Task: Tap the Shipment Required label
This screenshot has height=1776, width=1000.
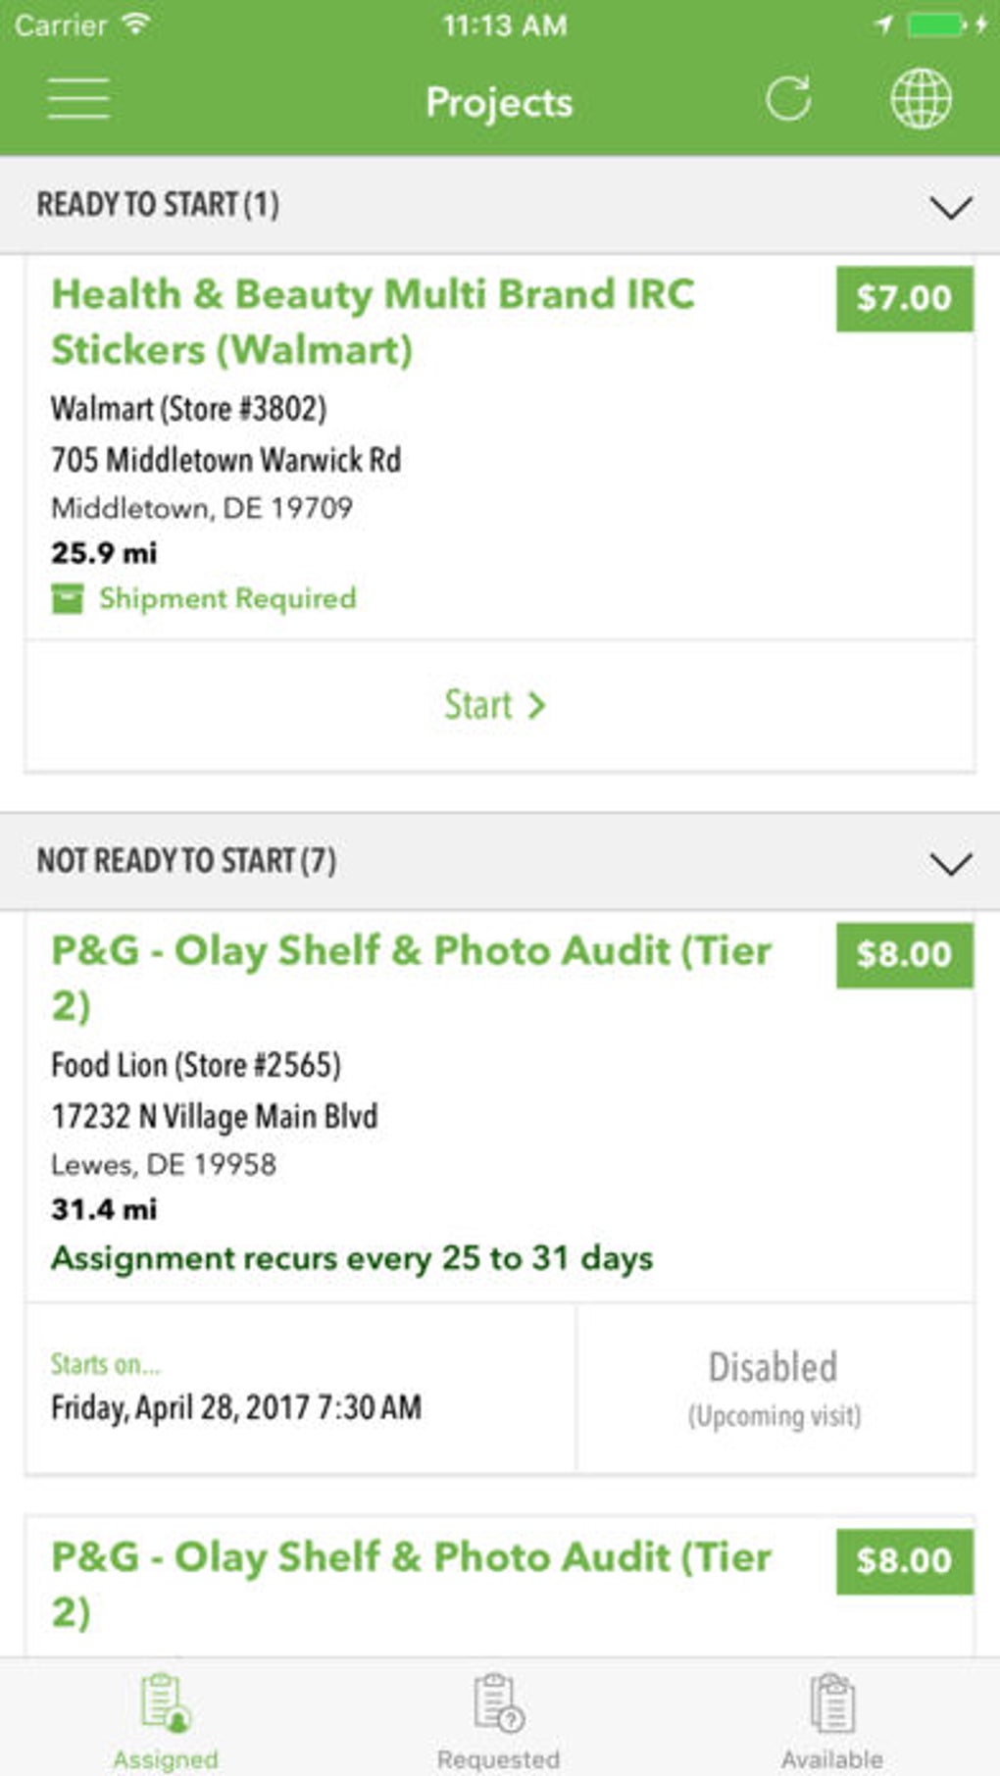Action: click(x=227, y=598)
